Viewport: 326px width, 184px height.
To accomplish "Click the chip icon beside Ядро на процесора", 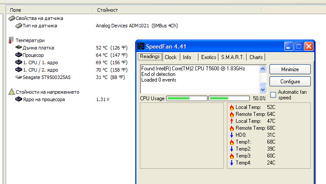I will 19,99.
